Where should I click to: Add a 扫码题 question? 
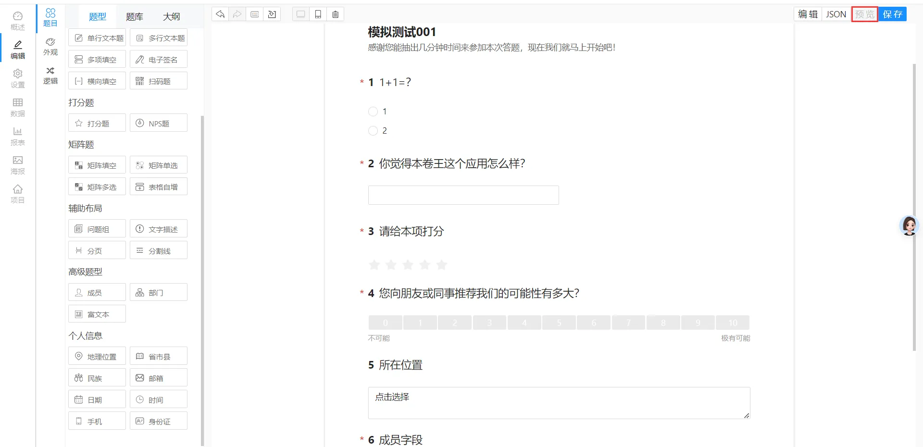(159, 81)
